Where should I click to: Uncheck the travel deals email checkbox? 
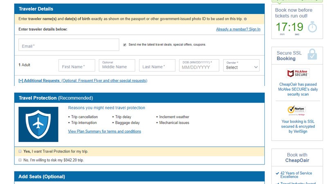(x=125, y=45)
